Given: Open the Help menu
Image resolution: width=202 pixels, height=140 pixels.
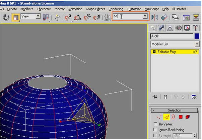Looking at the screenshot, I should [x=165, y=9].
